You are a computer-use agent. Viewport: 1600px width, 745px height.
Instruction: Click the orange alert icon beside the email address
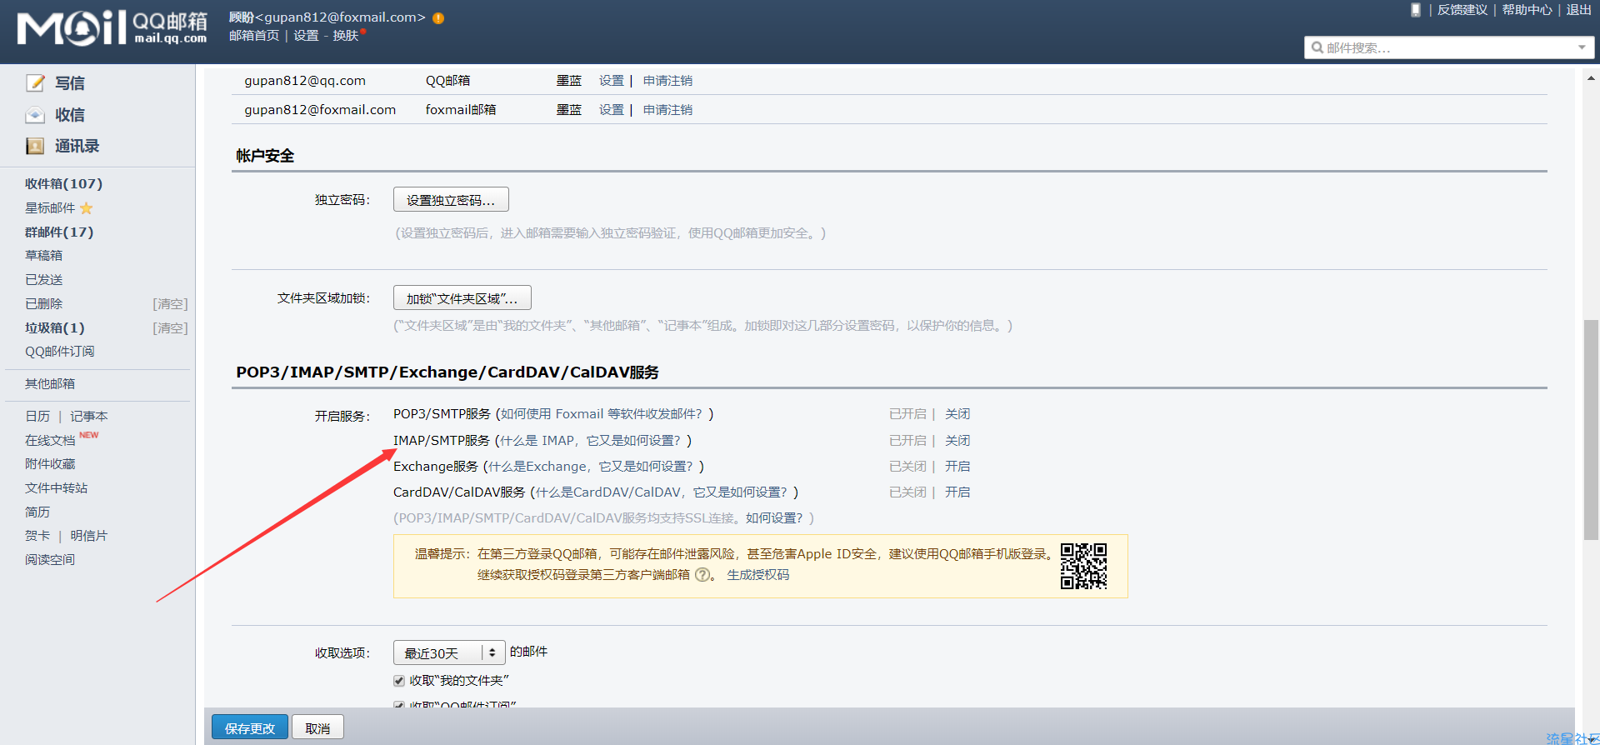point(438,17)
